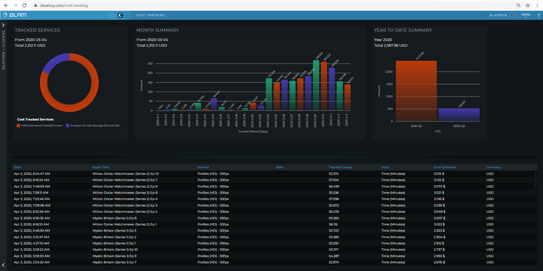This screenshot has height=271, width=543.
Task: Bookmark this page with star icon
Action: point(528,5)
